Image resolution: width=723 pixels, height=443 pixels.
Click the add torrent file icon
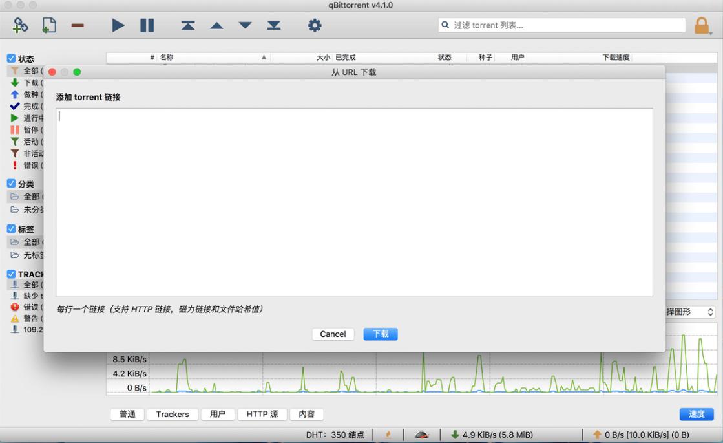pos(49,25)
